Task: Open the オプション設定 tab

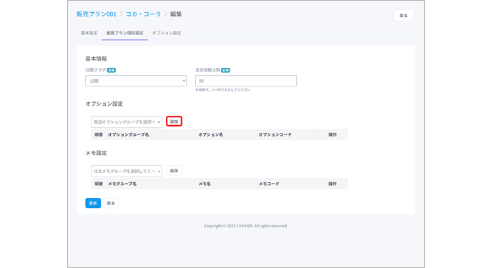Action: (x=167, y=33)
